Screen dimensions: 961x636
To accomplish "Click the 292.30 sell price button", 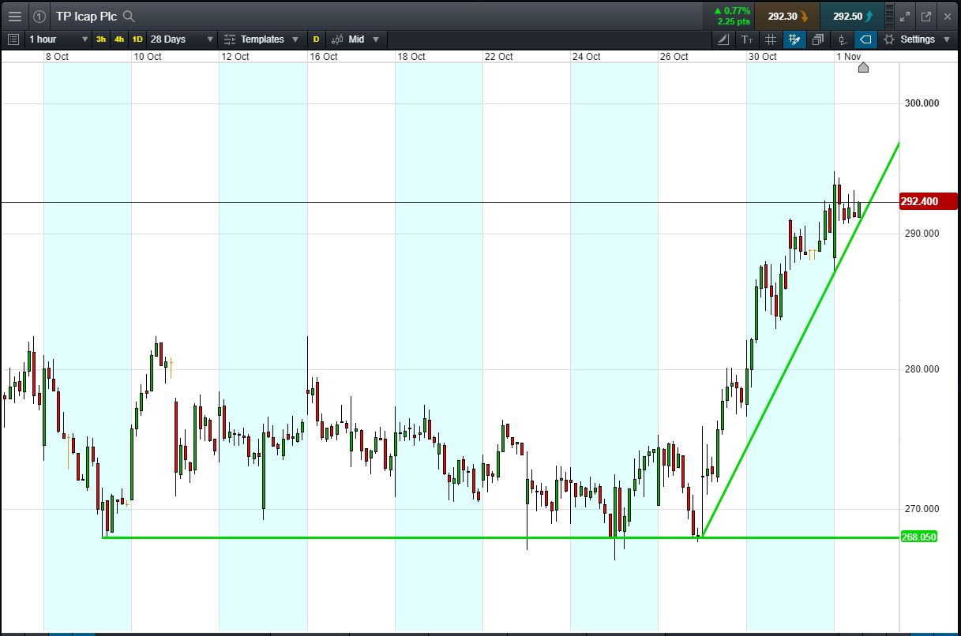I will tap(787, 16).
